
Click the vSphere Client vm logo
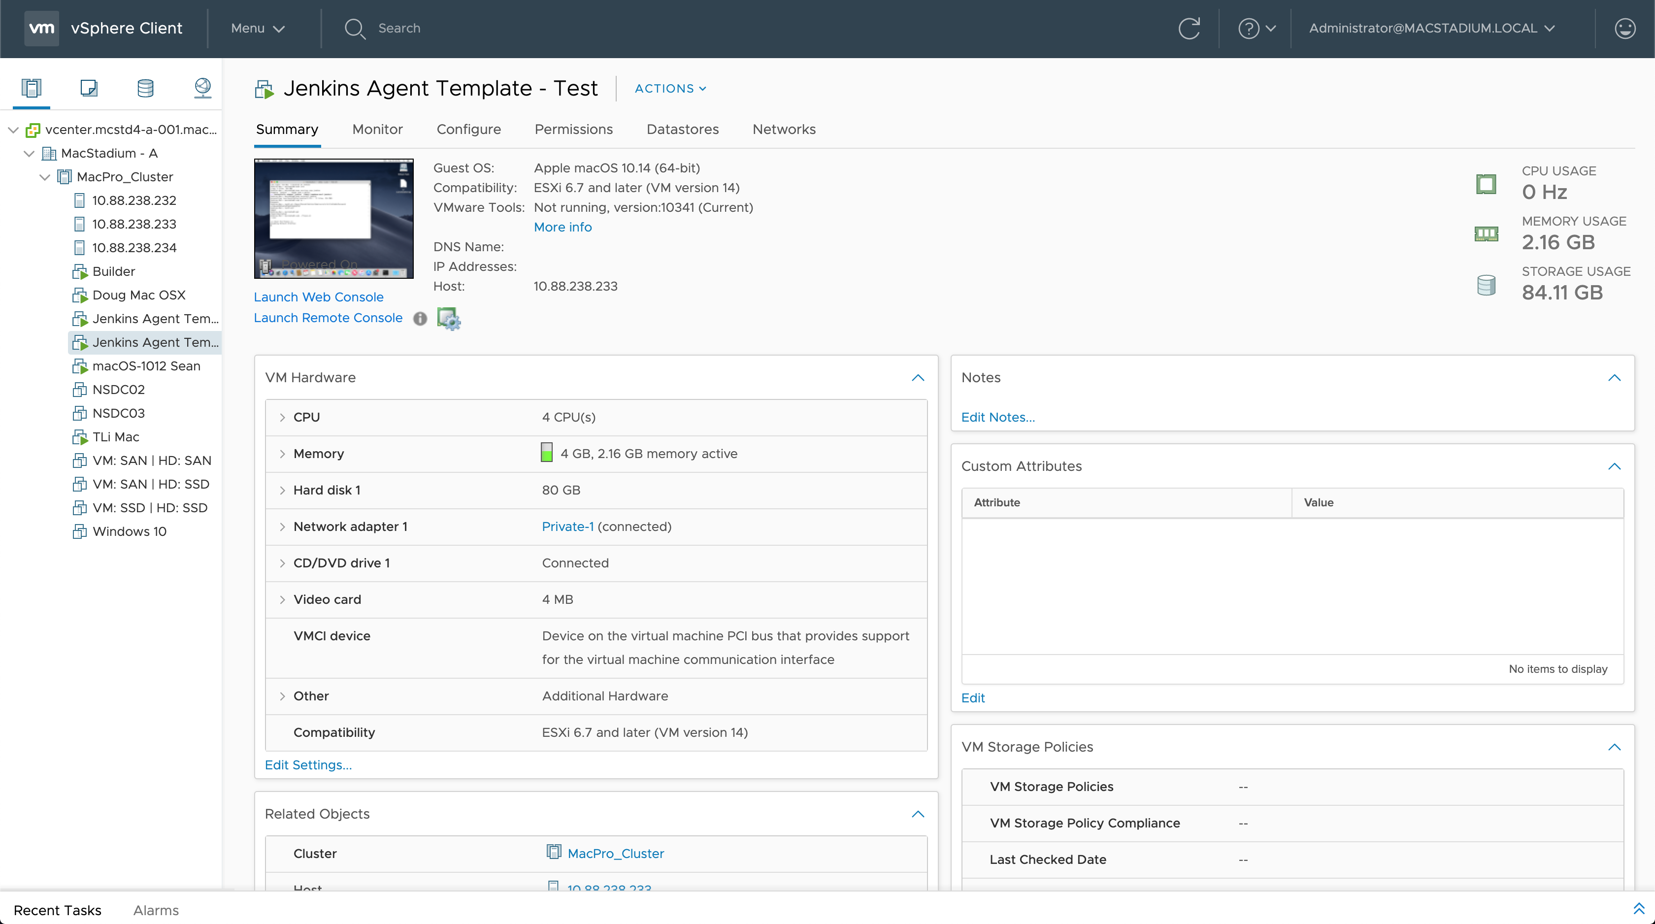[x=42, y=28]
